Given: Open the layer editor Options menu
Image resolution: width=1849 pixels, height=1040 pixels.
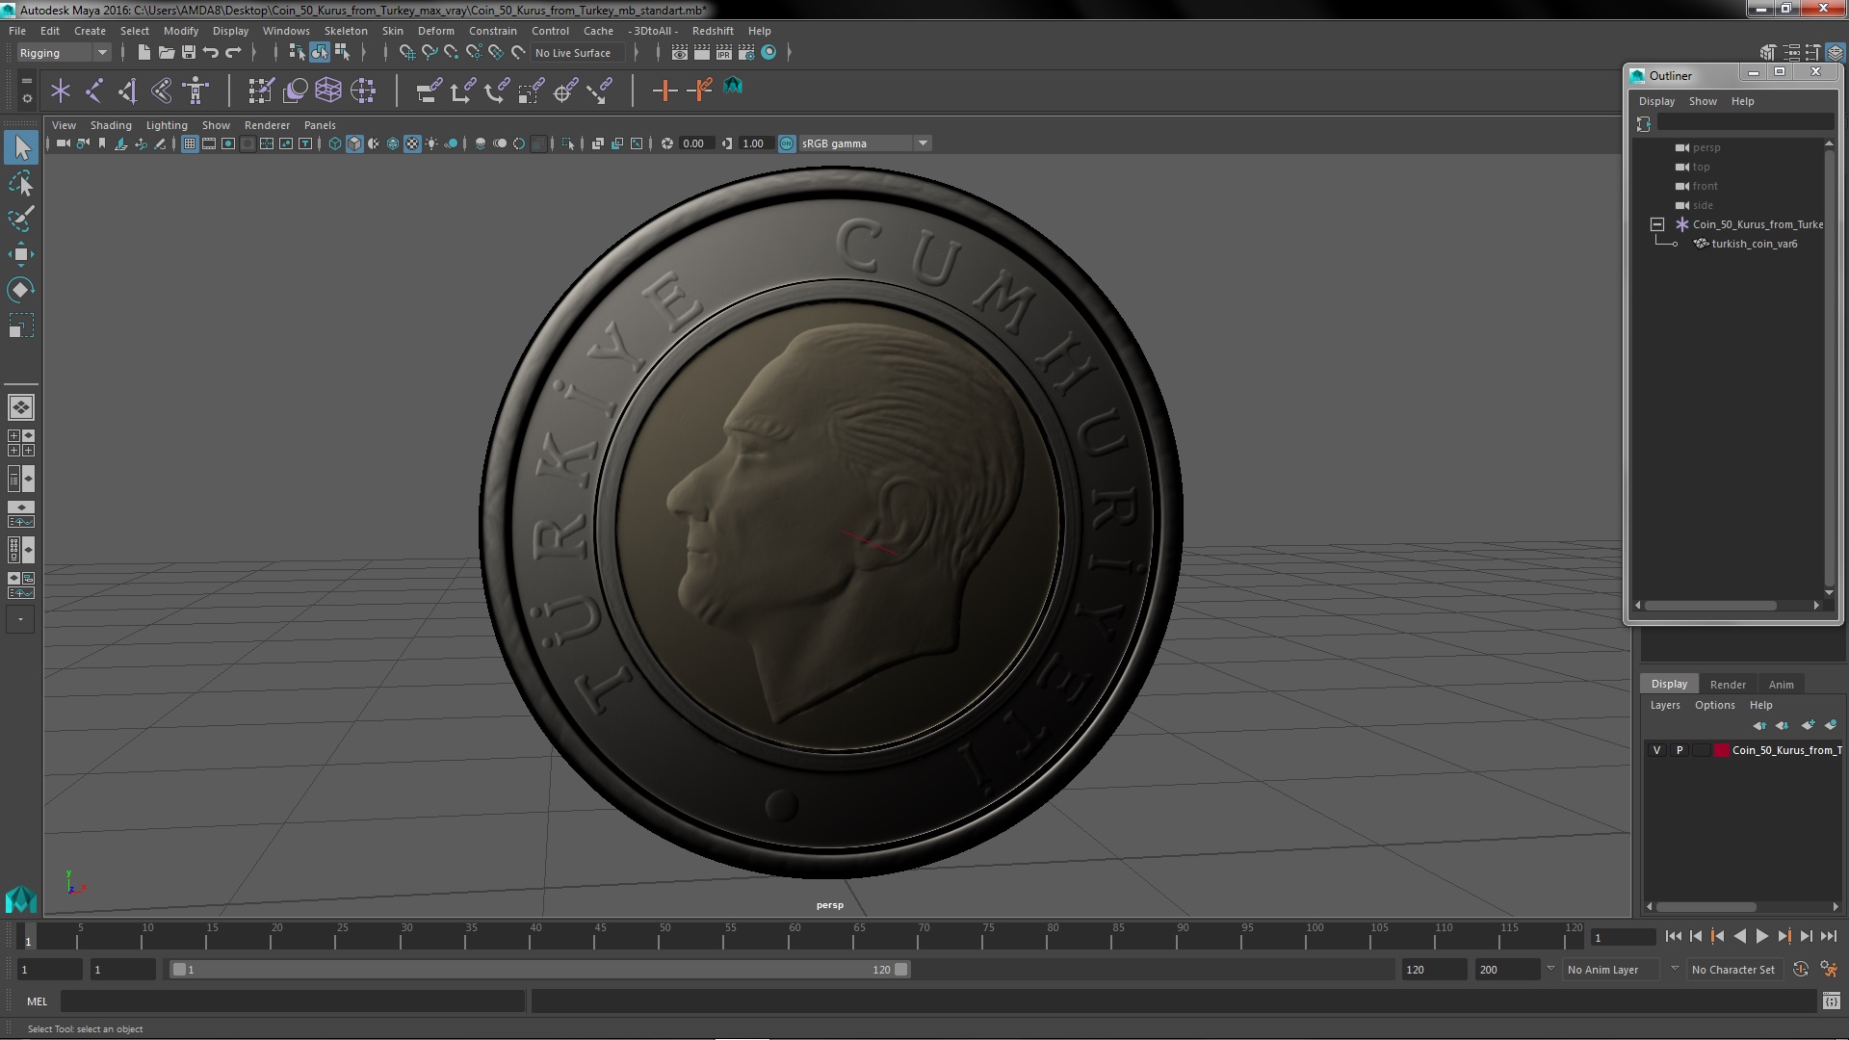Looking at the screenshot, I should (x=1715, y=705).
